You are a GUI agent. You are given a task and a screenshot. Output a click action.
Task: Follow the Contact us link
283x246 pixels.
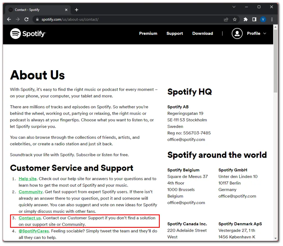(30, 218)
